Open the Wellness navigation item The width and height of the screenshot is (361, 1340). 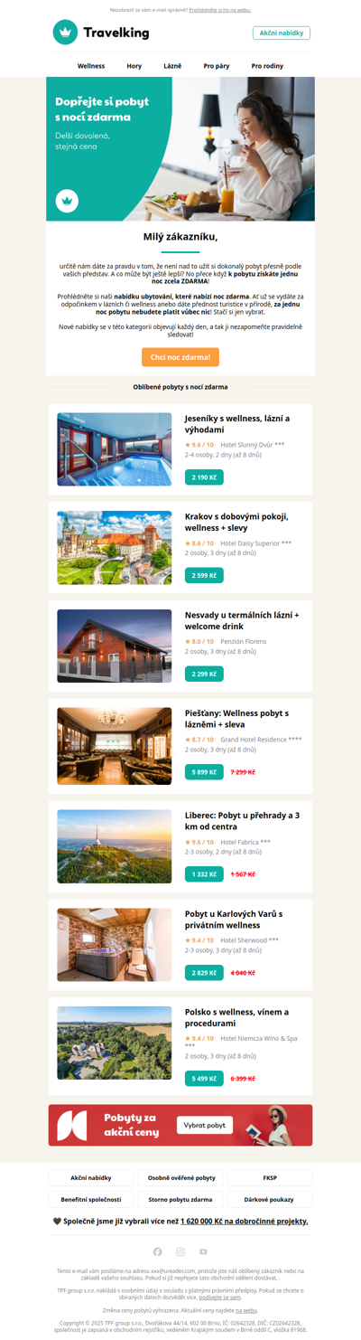tap(91, 66)
